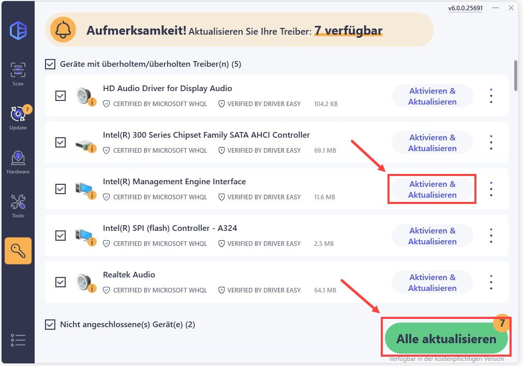Viewport: 523px width, 366px height.
Task: Click the Driver Easy logo
Action: [18, 30]
